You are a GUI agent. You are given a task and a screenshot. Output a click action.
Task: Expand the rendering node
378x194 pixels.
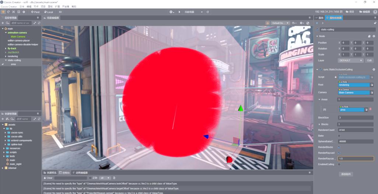click(x=6, y=56)
